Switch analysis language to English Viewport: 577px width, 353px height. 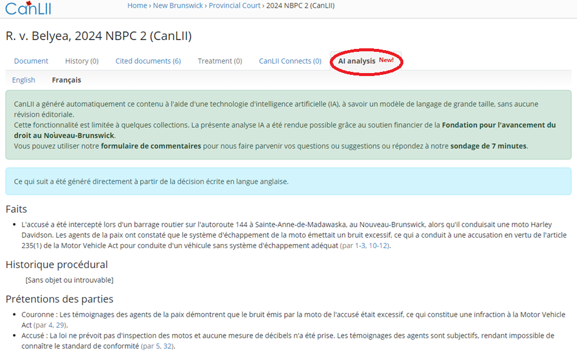24,80
